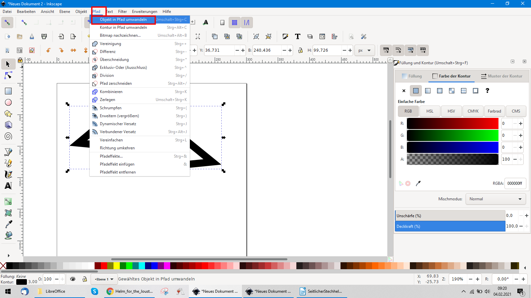Toggle the width-height lock ratio icon
This screenshot has height=298, width=531.
click(300, 50)
